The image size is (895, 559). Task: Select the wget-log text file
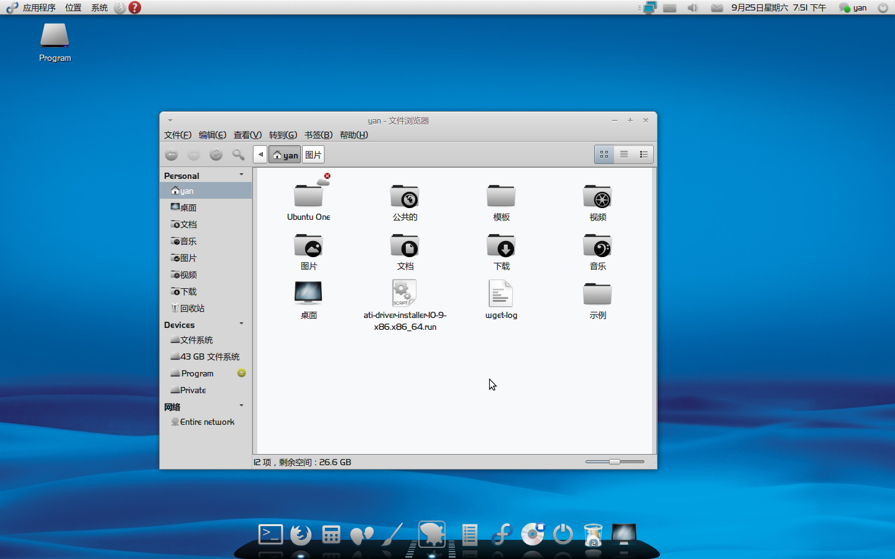pos(502,300)
